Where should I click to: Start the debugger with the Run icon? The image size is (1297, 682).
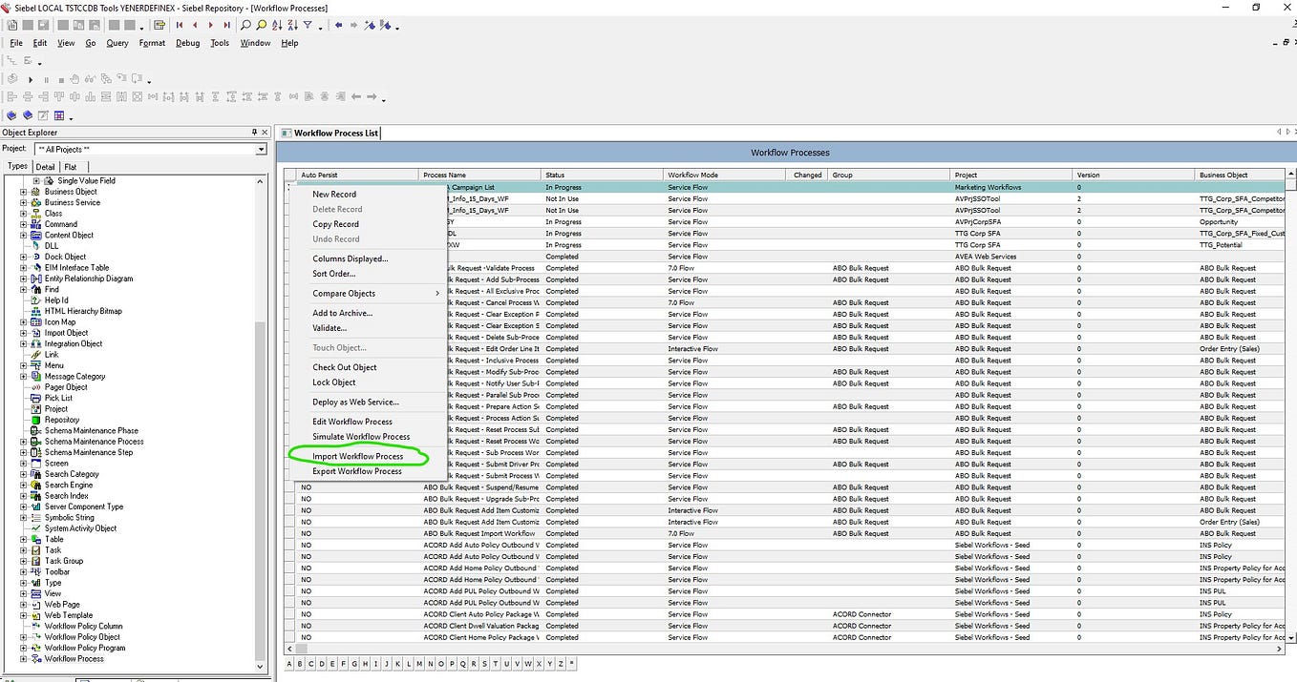tap(30, 80)
